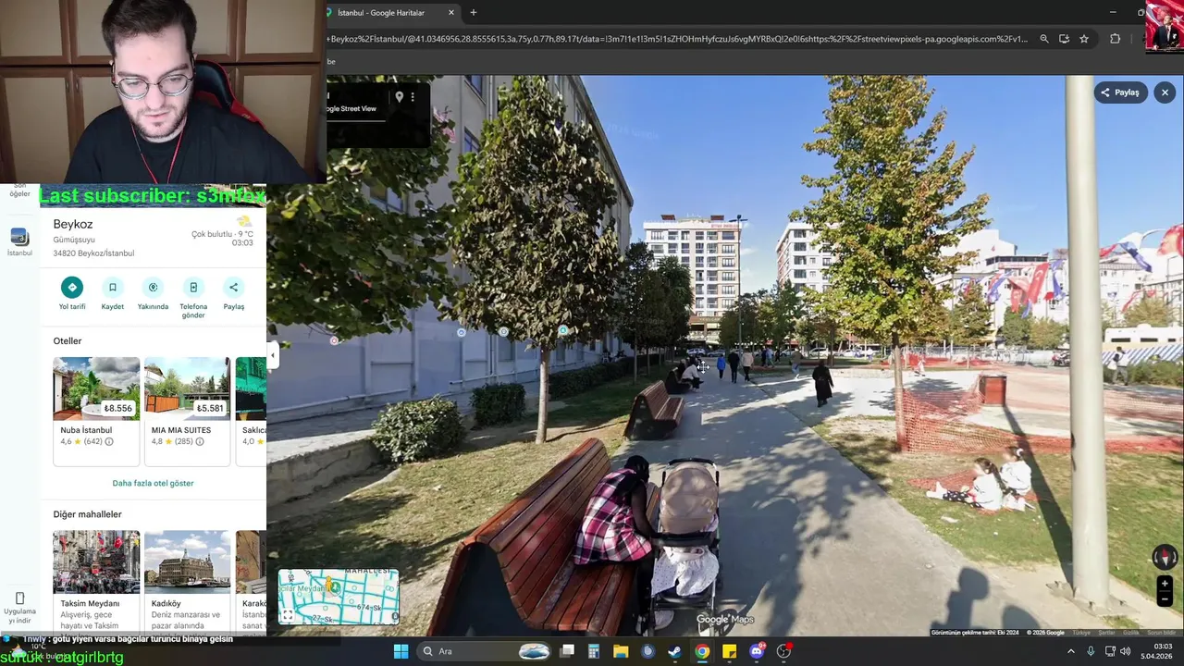Click Daha fazla otel göster link
This screenshot has width=1184, height=666.
click(x=153, y=483)
